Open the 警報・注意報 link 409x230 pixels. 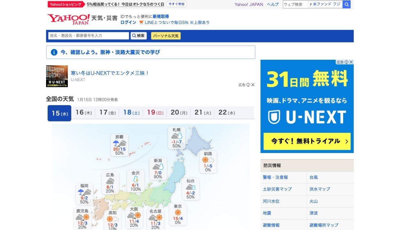[275, 177]
